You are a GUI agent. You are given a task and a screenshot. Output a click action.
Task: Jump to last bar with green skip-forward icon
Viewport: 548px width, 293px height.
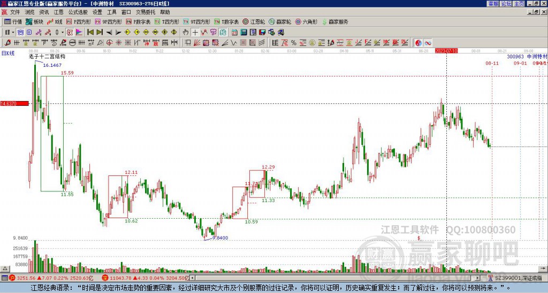(x=100, y=32)
